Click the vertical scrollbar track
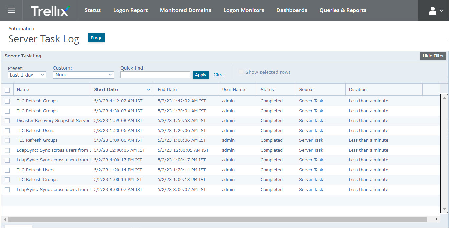This screenshot has height=228, width=449. [x=444, y=154]
